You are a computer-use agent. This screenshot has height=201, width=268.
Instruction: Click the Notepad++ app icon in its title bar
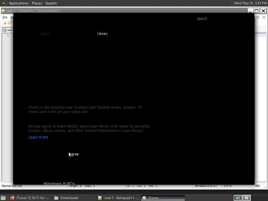tap(3, 11)
